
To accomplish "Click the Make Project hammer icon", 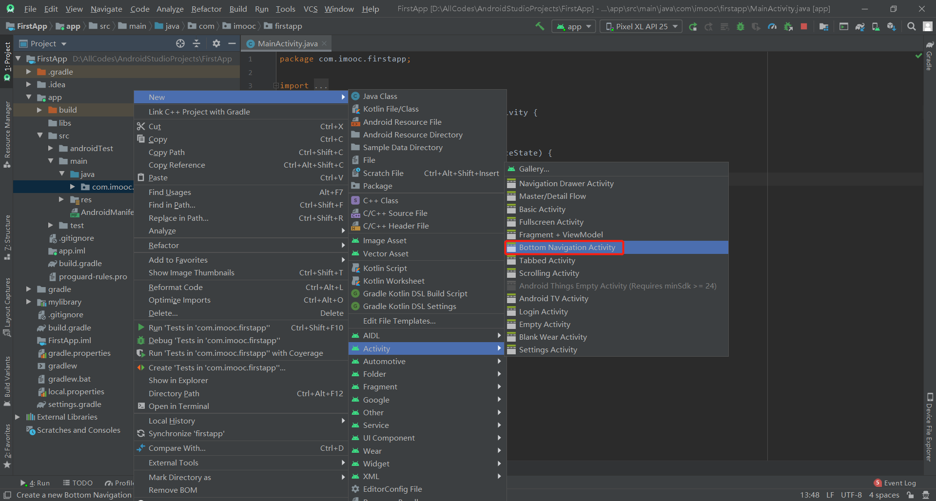I will pos(540,26).
